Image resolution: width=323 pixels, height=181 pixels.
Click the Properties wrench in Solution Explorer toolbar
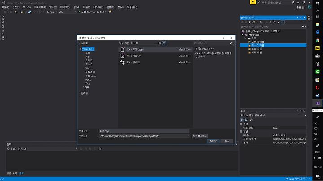(279, 22)
